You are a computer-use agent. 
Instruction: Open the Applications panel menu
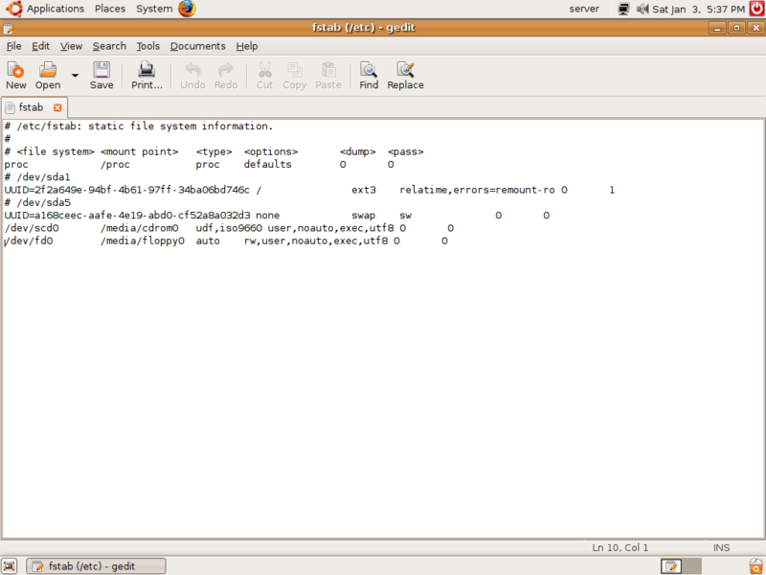tap(56, 9)
